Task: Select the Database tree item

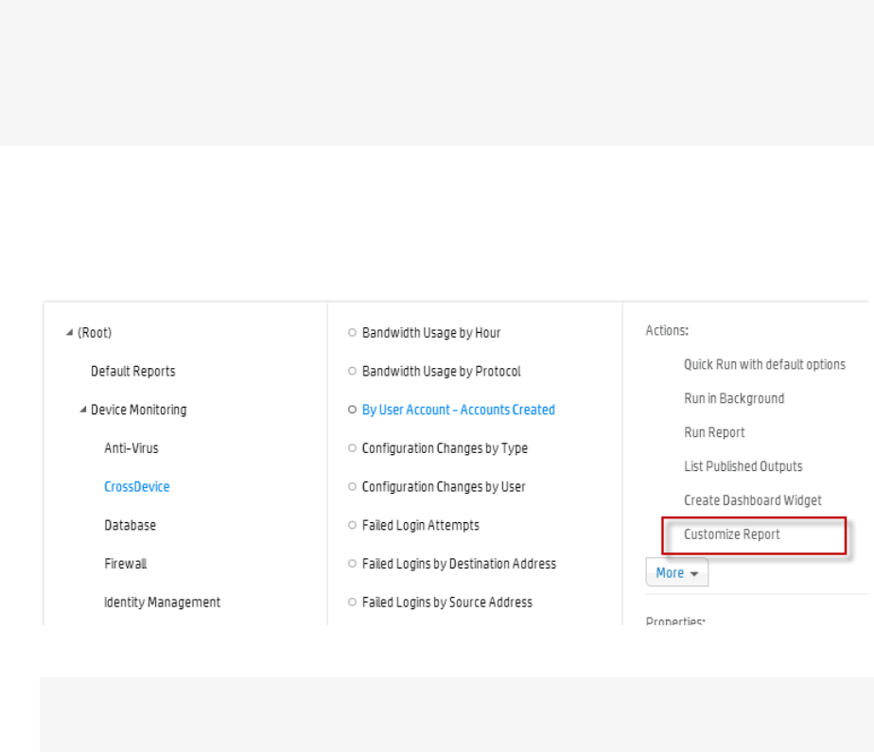Action: point(131,525)
